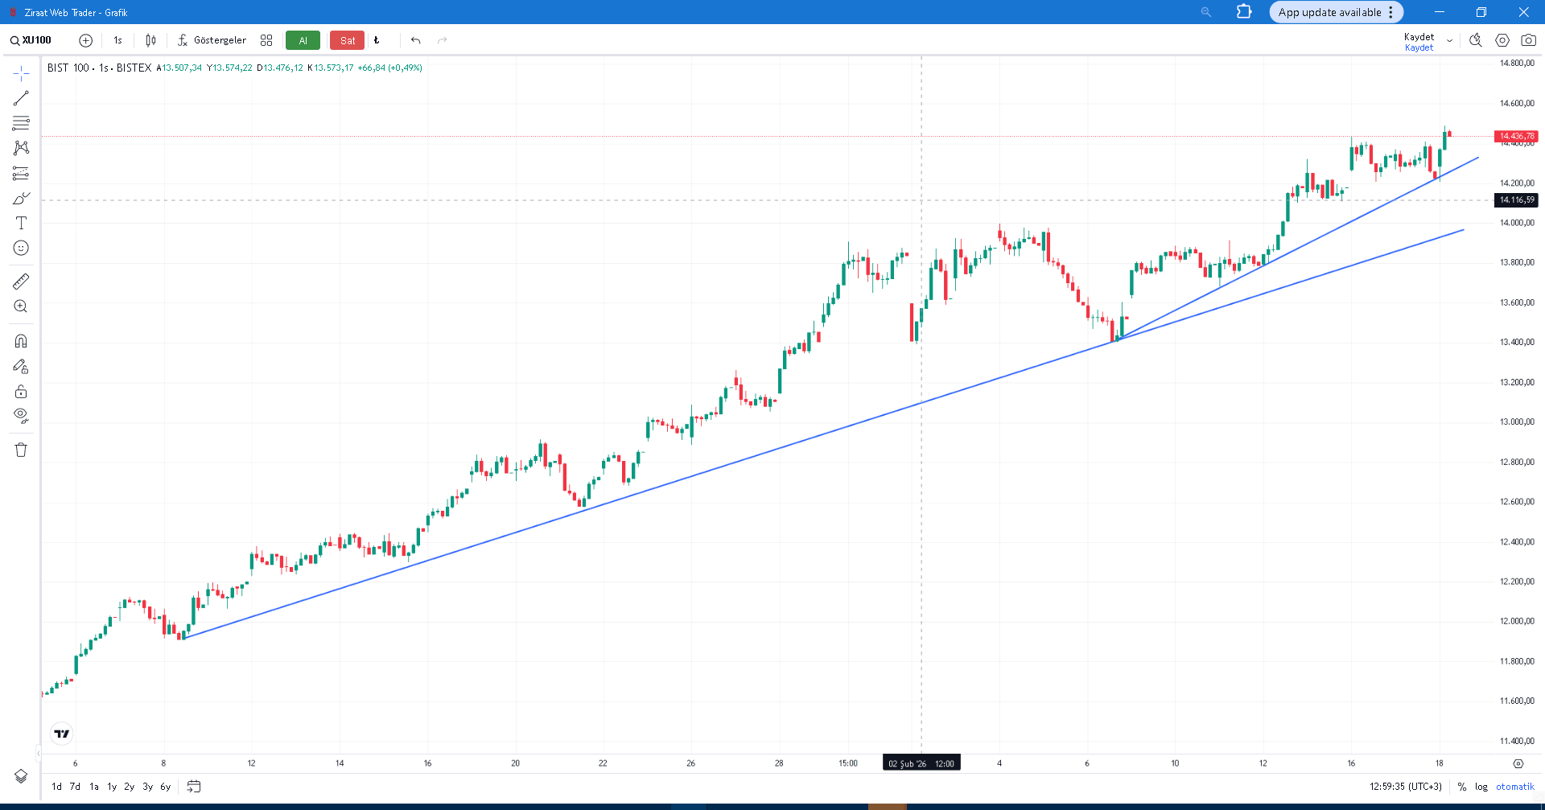The image size is (1545, 810).
Task: Open the candlestick chart type menu
Action: pos(150,40)
